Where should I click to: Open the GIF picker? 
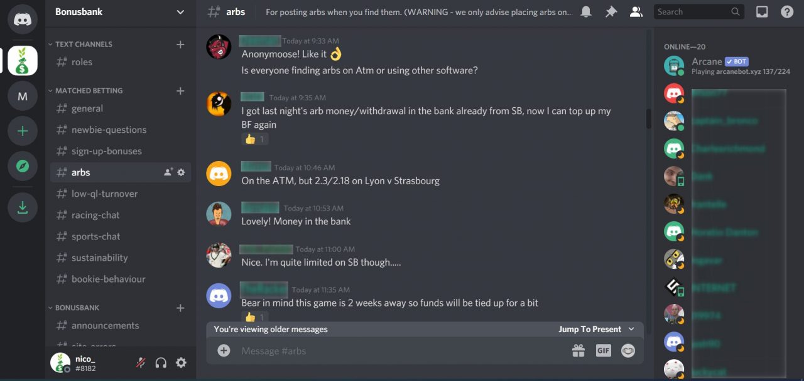pos(603,351)
